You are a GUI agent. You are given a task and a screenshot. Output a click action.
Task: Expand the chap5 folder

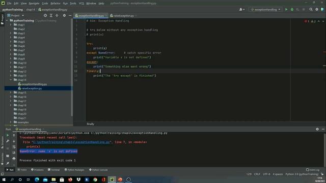[x=11, y=42]
